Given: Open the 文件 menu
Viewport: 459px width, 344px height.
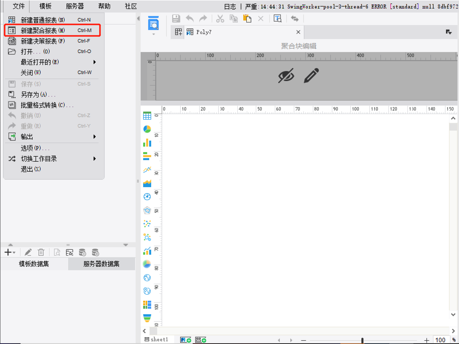Looking at the screenshot, I should [19, 6].
